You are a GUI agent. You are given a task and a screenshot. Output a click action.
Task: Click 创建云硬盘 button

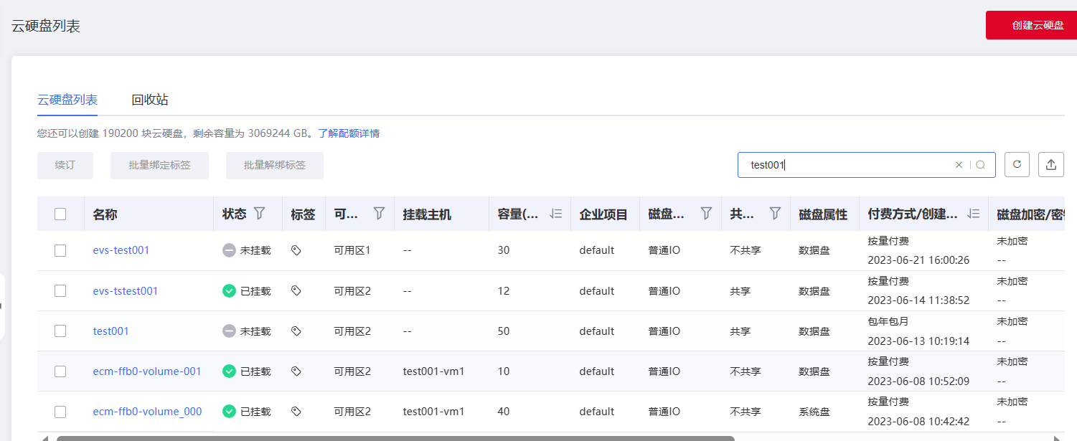(1032, 25)
